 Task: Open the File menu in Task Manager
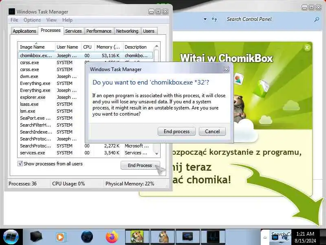point(14,20)
